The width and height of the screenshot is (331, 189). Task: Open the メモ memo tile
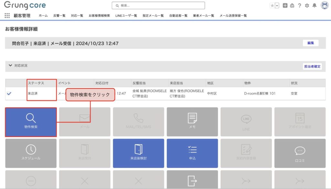click(x=192, y=122)
